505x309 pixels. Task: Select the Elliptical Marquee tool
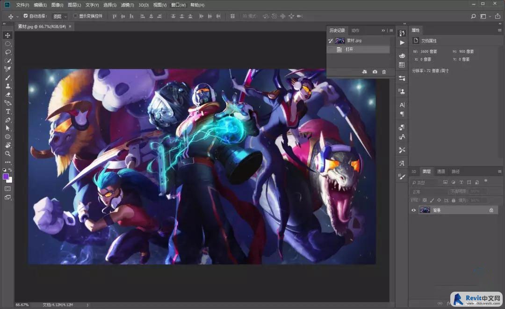[x=8, y=44]
